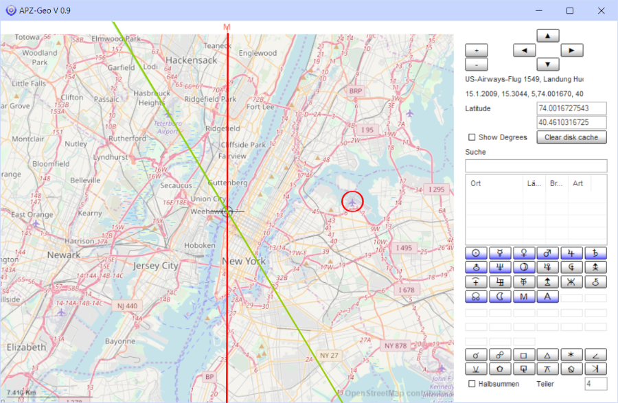Select the semi-sextile aspect button

pos(476,369)
